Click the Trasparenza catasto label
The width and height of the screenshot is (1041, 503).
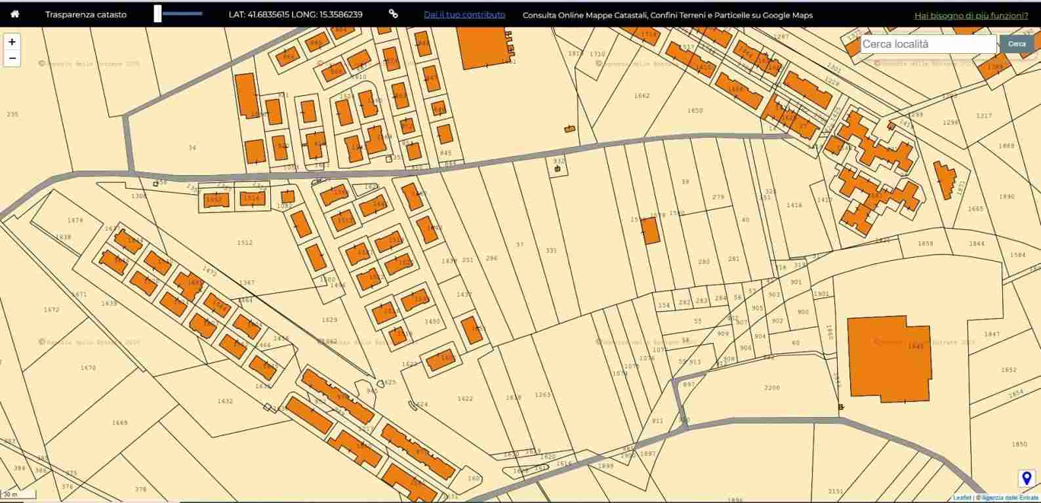[x=86, y=14]
